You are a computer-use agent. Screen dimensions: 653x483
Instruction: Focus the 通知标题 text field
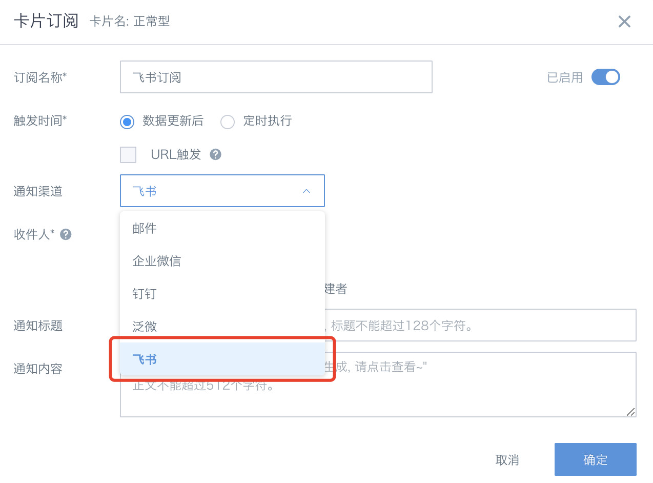coord(481,325)
